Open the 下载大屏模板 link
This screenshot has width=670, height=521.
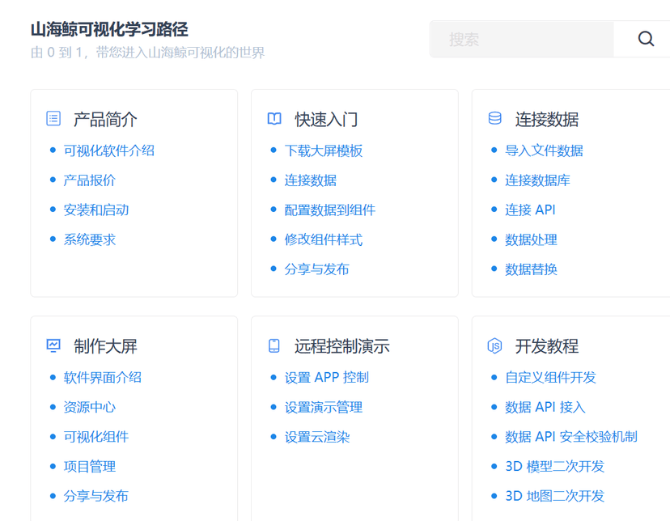(x=324, y=150)
